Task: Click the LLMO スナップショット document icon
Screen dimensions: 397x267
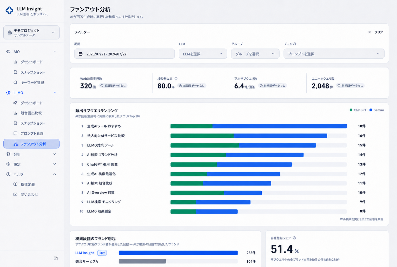Action: point(15,123)
